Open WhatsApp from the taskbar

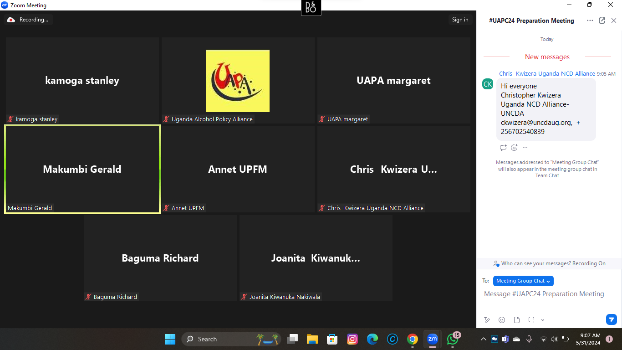453,339
